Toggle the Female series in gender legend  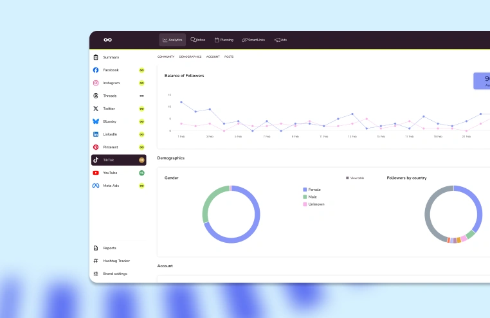click(312, 190)
